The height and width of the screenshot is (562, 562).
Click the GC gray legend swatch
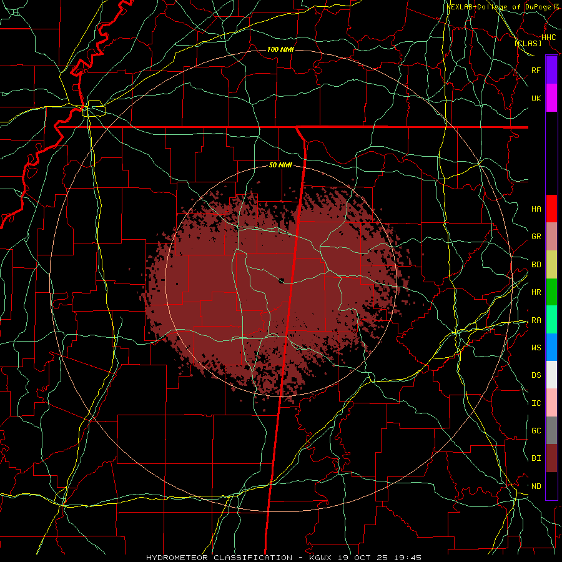point(551,430)
